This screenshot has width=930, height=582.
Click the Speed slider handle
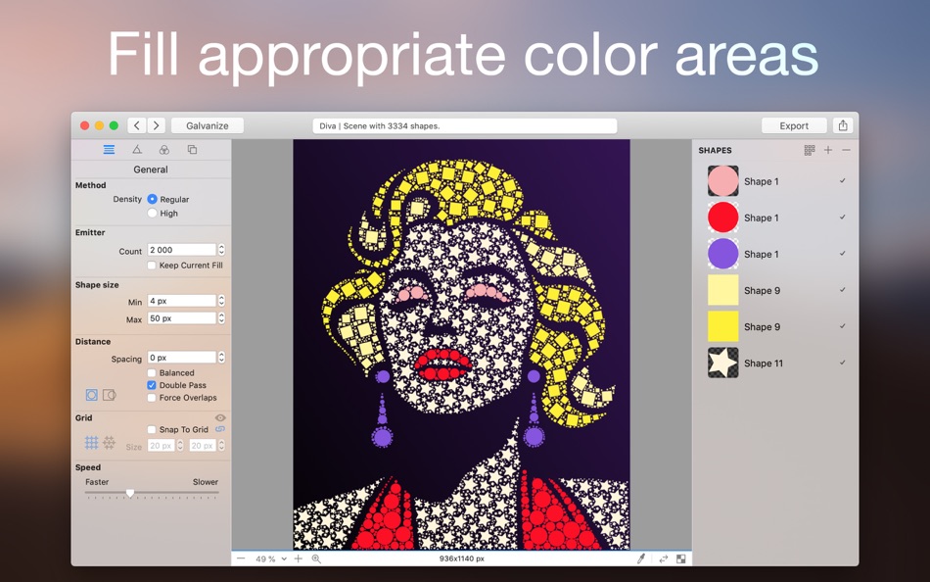click(x=130, y=493)
